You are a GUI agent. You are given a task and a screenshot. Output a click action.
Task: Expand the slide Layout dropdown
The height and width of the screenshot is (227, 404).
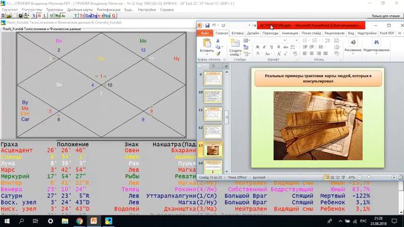pos(247,40)
